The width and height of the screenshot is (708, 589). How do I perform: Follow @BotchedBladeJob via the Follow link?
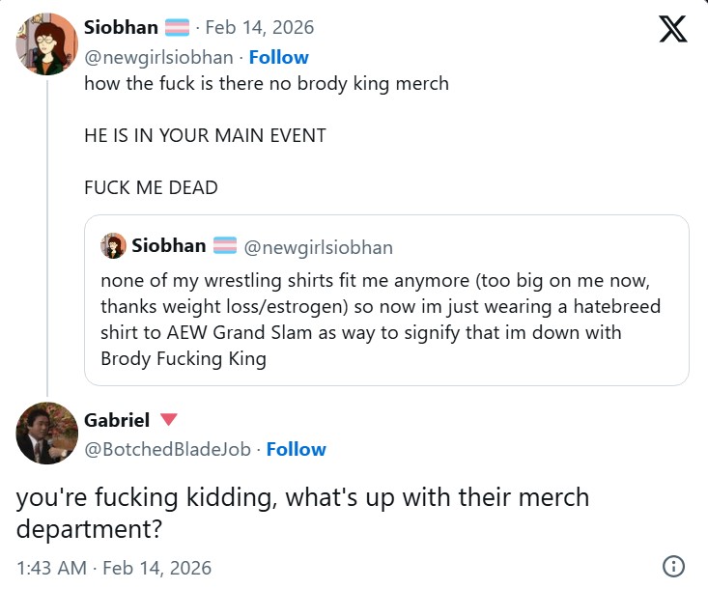coord(296,449)
